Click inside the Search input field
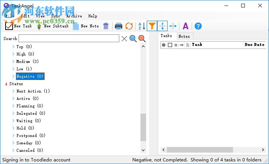This screenshot has height=164, width=269. click(69, 38)
